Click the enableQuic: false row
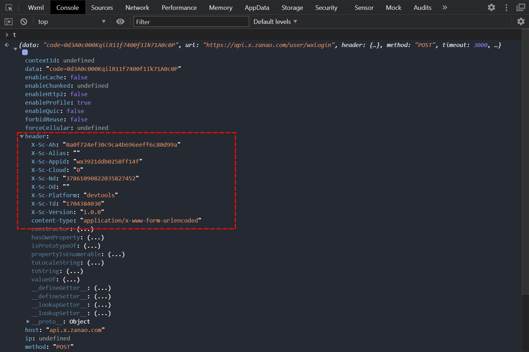 54,111
